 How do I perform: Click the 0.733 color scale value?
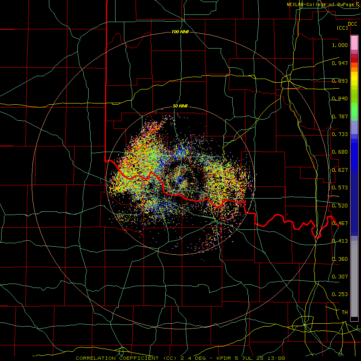point(340,134)
